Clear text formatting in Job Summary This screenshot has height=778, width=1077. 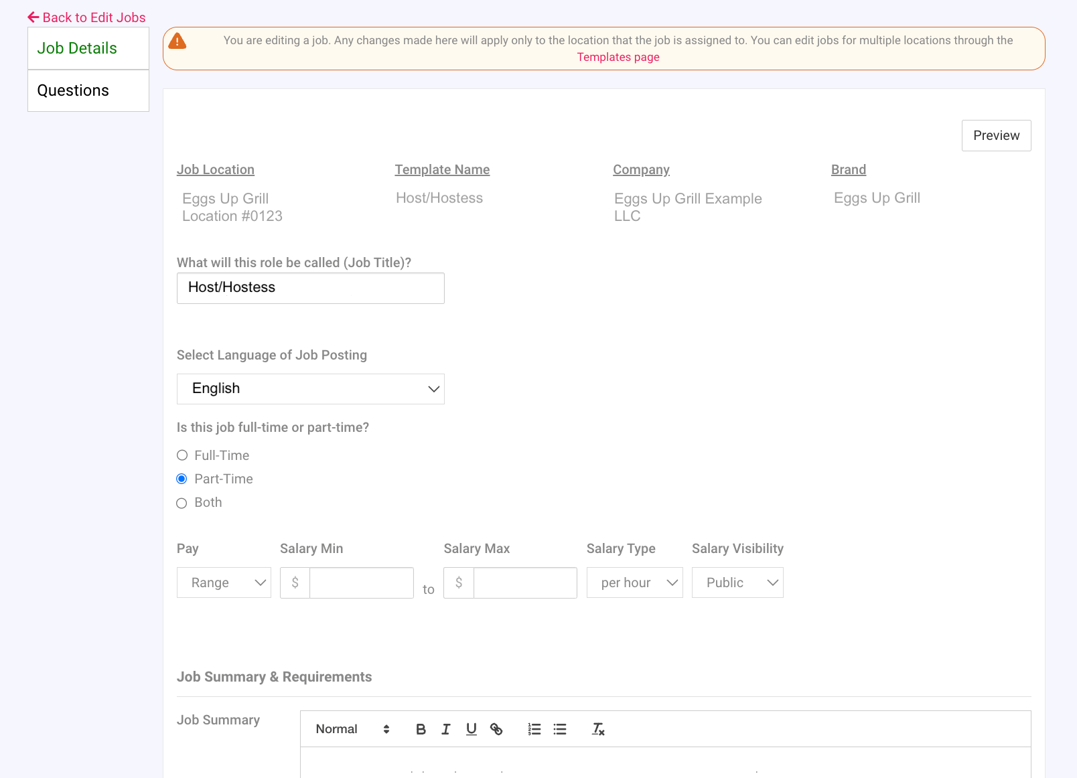pos(598,729)
